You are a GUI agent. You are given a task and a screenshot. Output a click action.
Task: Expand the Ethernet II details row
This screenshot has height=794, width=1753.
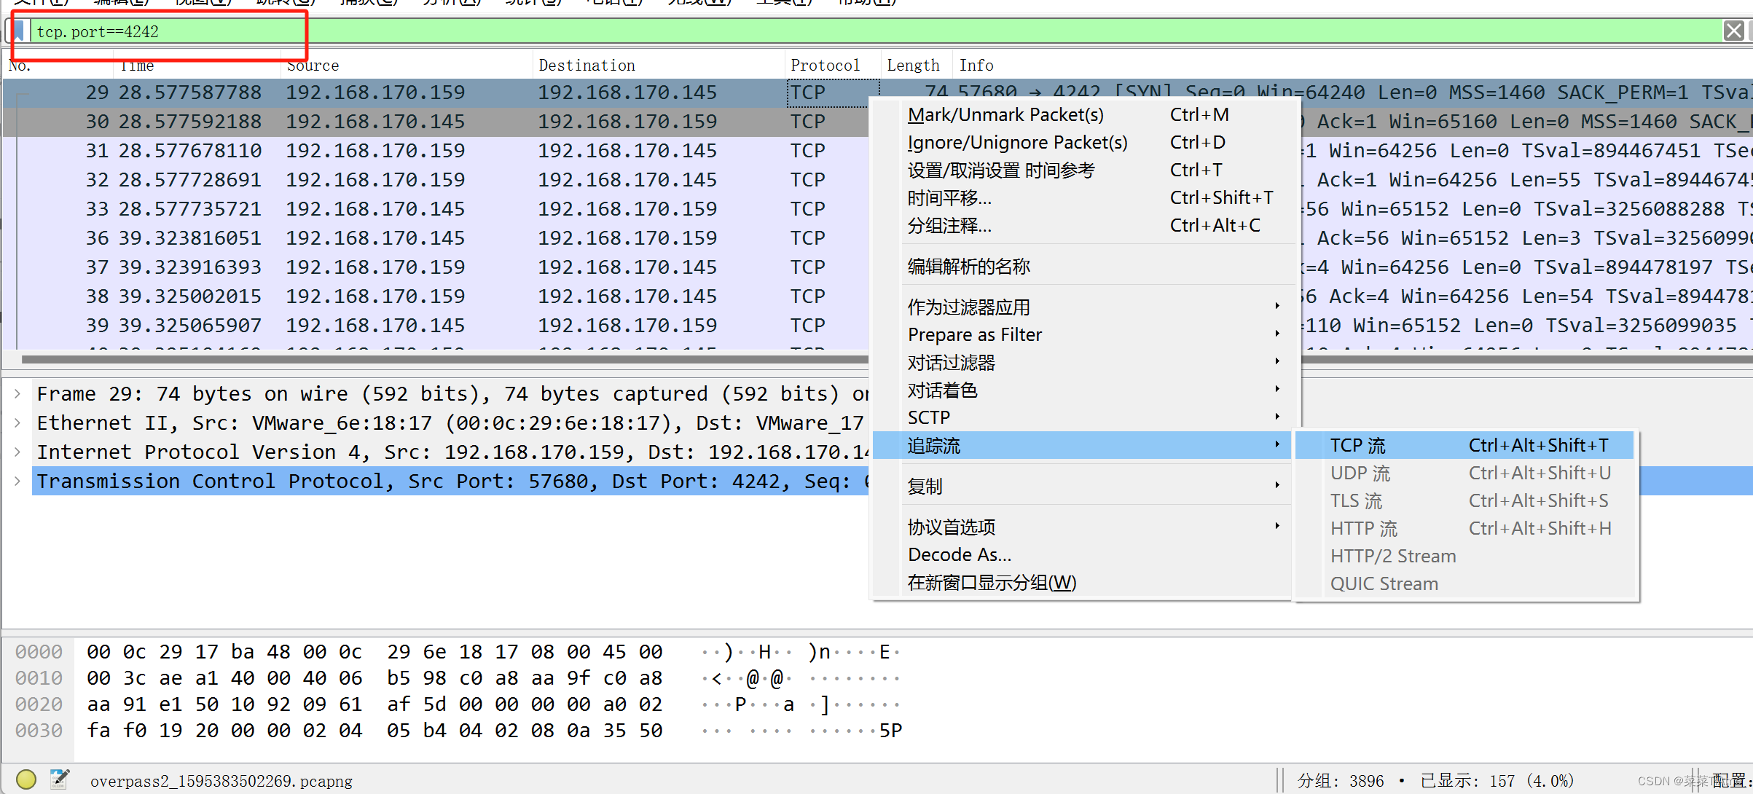coord(17,423)
